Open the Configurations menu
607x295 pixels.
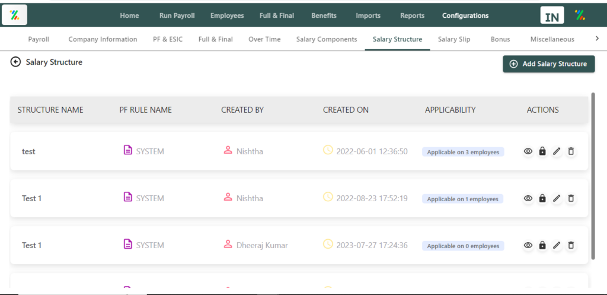pyautogui.click(x=465, y=15)
